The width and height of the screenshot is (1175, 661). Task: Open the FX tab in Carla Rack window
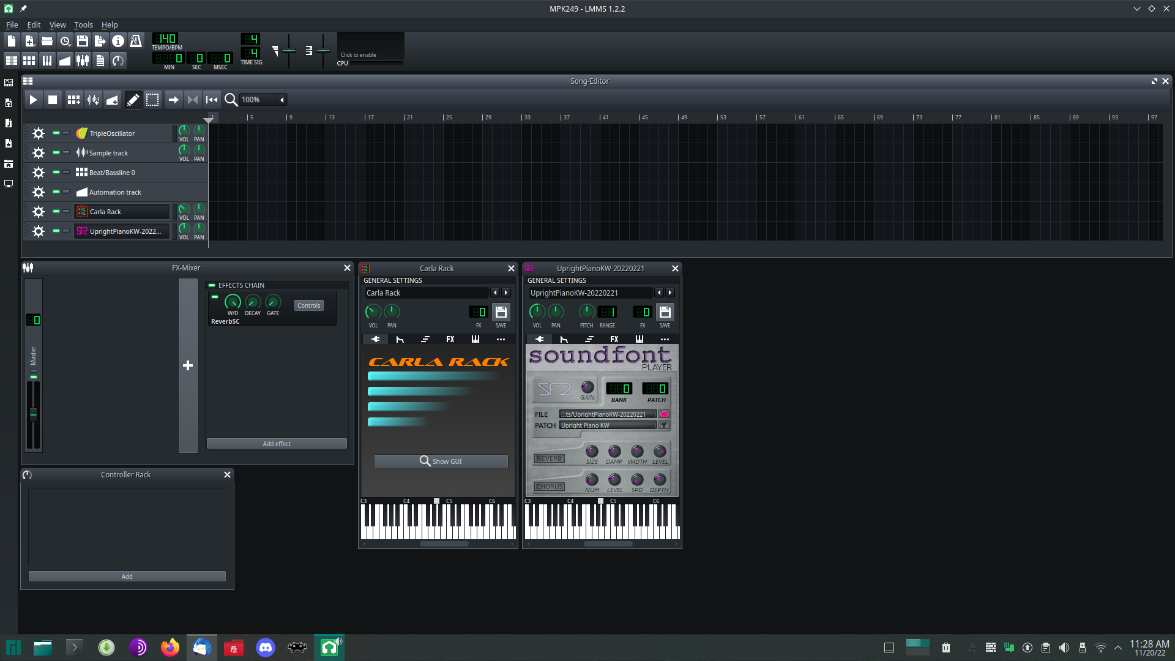(x=450, y=339)
